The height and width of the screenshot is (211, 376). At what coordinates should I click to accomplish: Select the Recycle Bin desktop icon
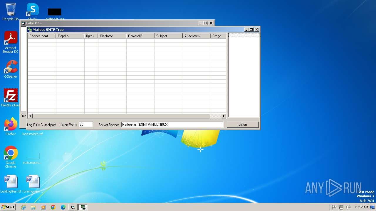(x=11, y=12)
